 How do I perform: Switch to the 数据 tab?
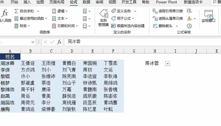coord(87,2)
